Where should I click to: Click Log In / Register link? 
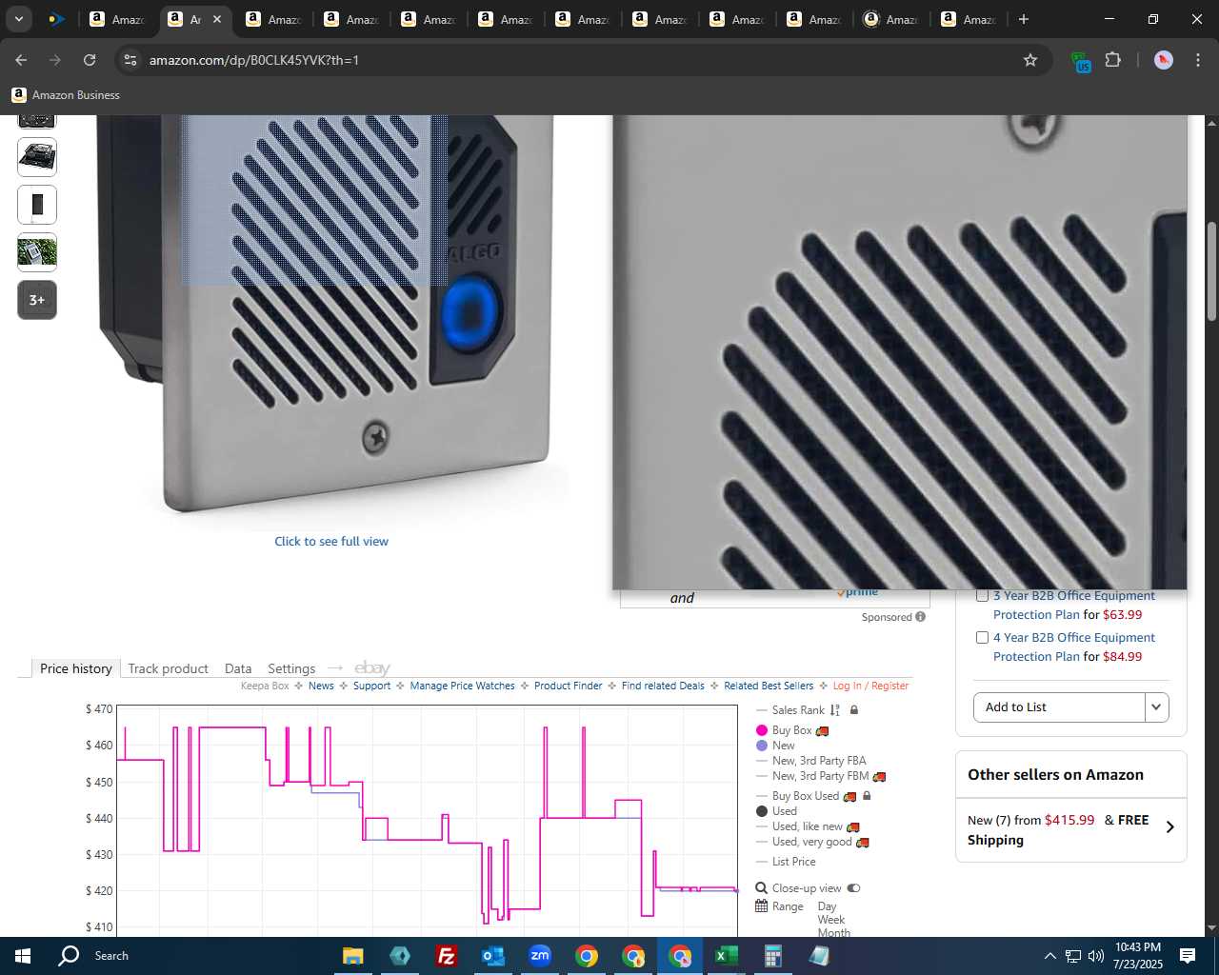click(x=870, y=686)
